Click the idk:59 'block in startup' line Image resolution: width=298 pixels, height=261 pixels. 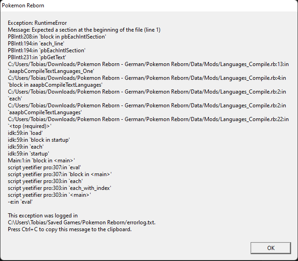39,140
